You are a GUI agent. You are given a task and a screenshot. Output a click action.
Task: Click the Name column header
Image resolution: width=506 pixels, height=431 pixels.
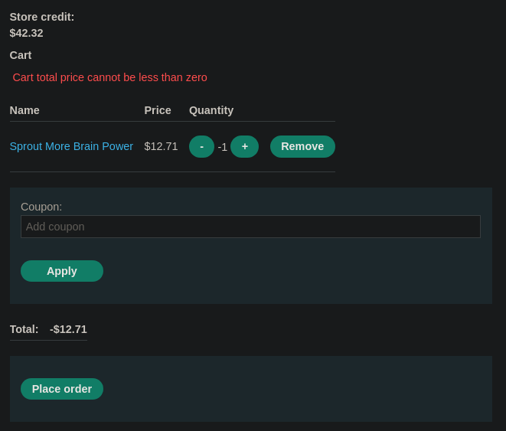click(x=24, y=110)
